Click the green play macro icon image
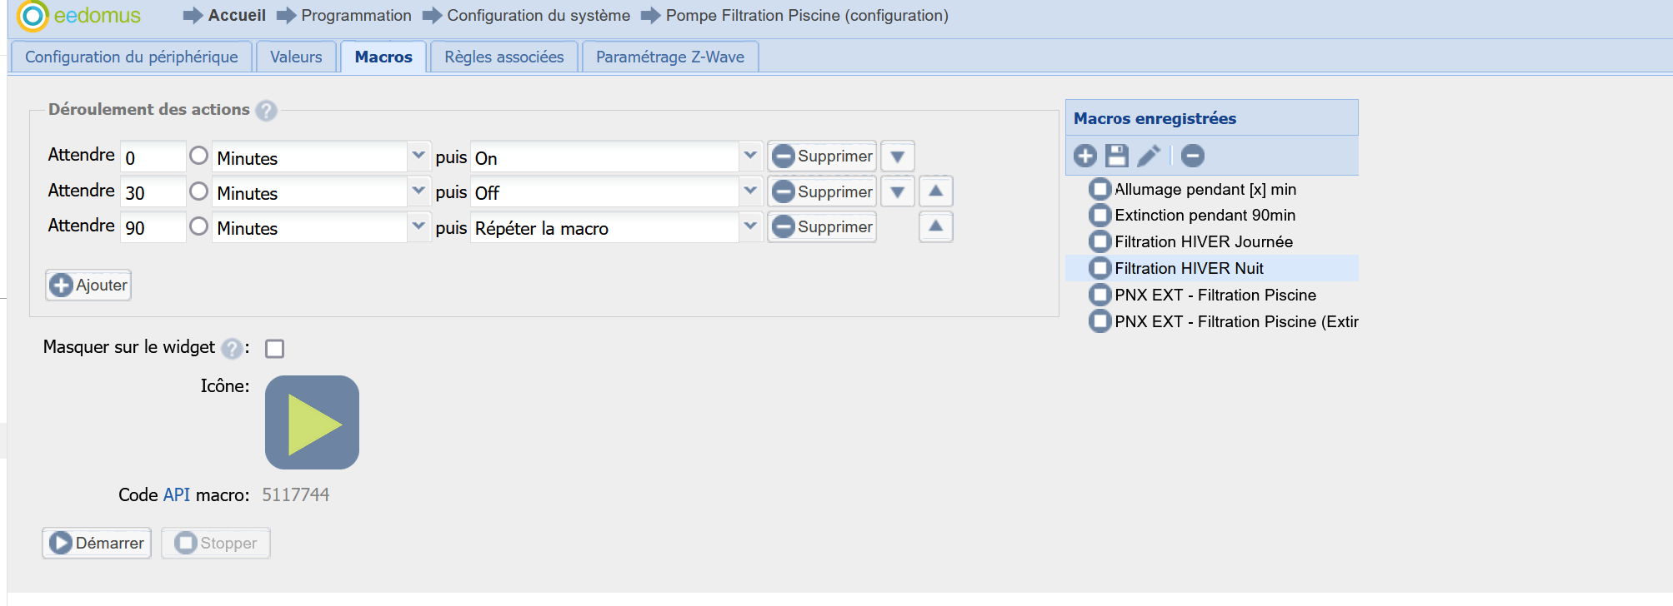Screen dimensions: 1673x606 pyautogui.click(x=312, y=422)
